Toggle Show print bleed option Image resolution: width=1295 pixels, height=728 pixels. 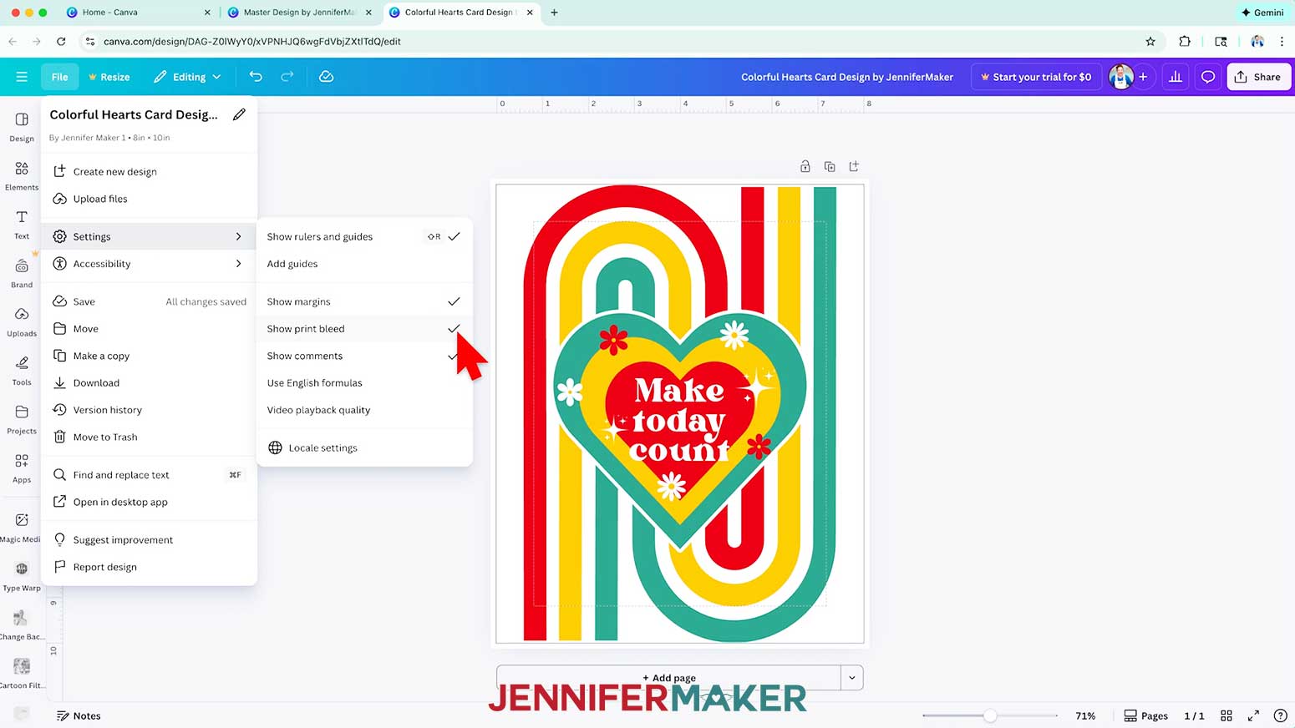364,328
